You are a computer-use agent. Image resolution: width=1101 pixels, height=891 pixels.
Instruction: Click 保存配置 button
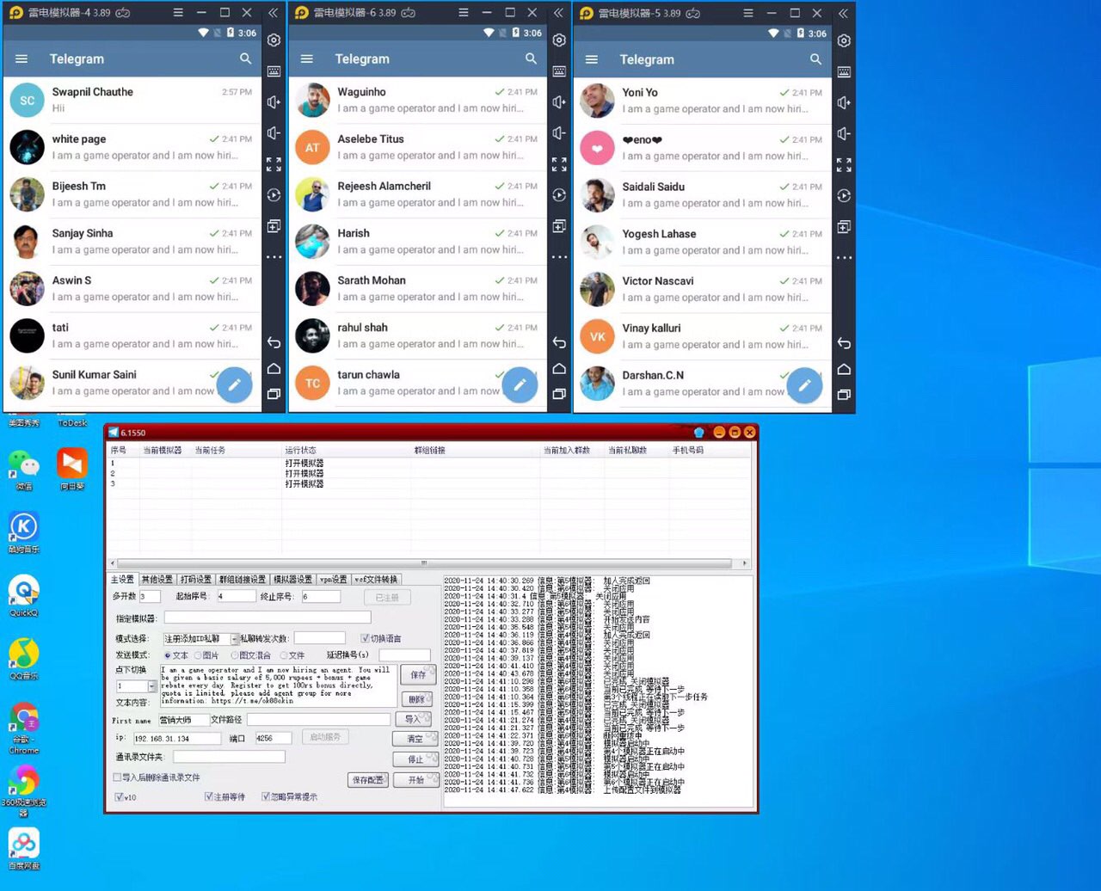368,779
